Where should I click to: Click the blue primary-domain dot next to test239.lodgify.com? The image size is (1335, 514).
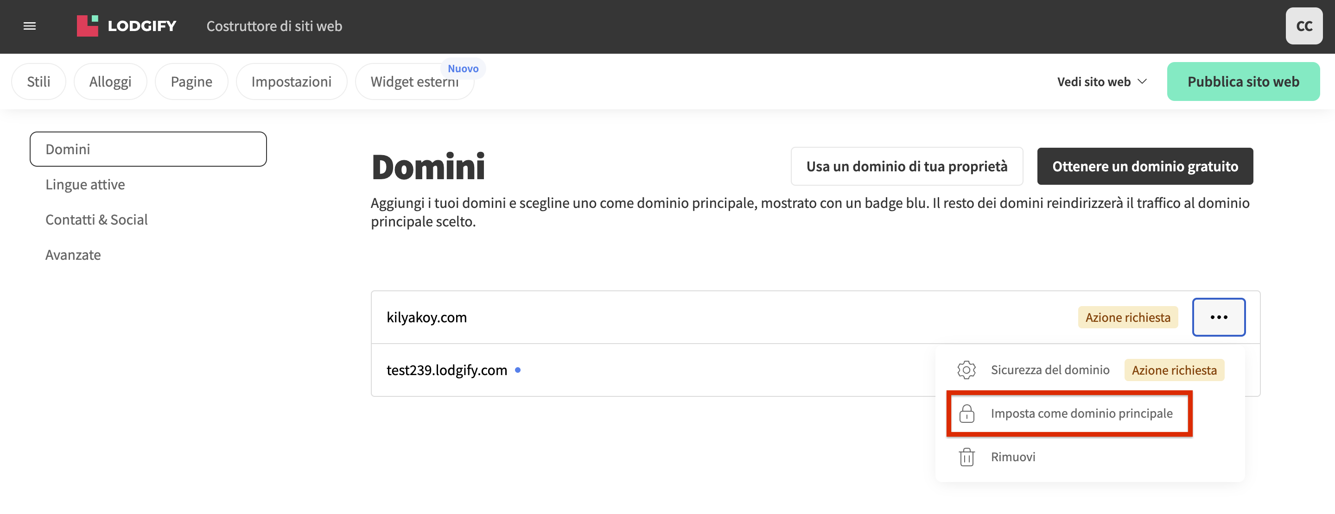(517, 370)
